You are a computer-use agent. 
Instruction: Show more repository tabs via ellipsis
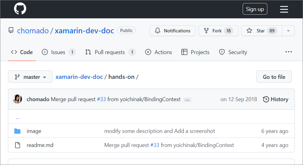coord(288,52)
